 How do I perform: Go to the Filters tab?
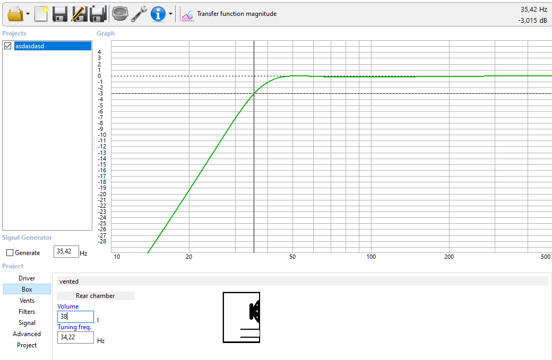27,312
